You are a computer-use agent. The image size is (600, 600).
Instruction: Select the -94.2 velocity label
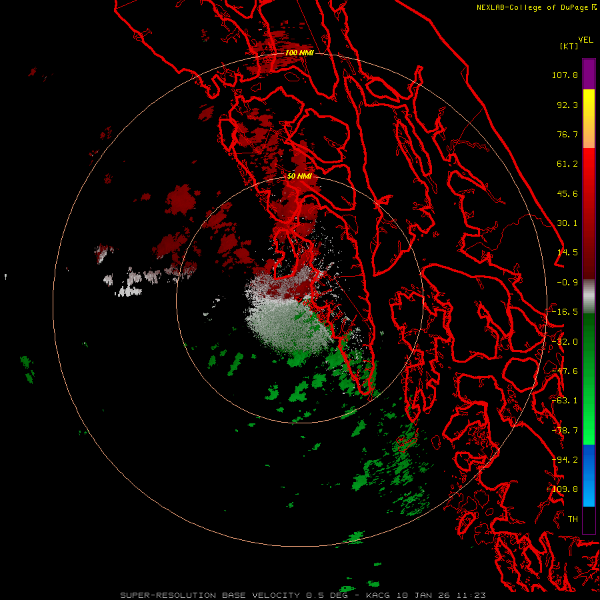coord(565,460)
